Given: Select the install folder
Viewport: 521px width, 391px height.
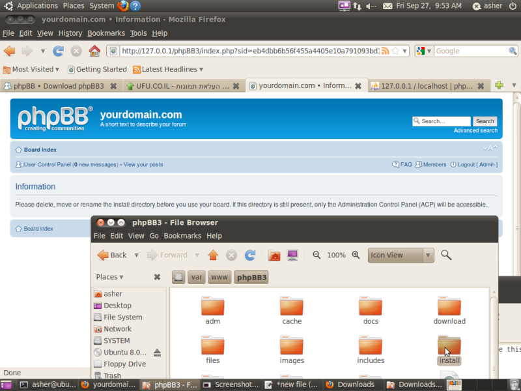Looking at the screenshot, I should (x=449, y=350).
